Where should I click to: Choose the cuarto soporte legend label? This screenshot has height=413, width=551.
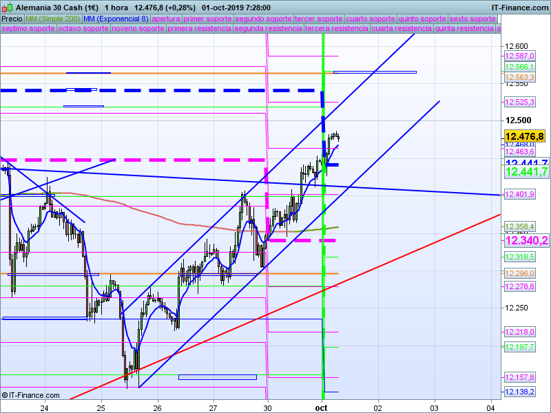click(371, 19)
